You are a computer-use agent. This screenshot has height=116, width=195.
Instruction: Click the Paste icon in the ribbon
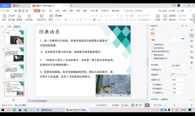coord(4,16)
